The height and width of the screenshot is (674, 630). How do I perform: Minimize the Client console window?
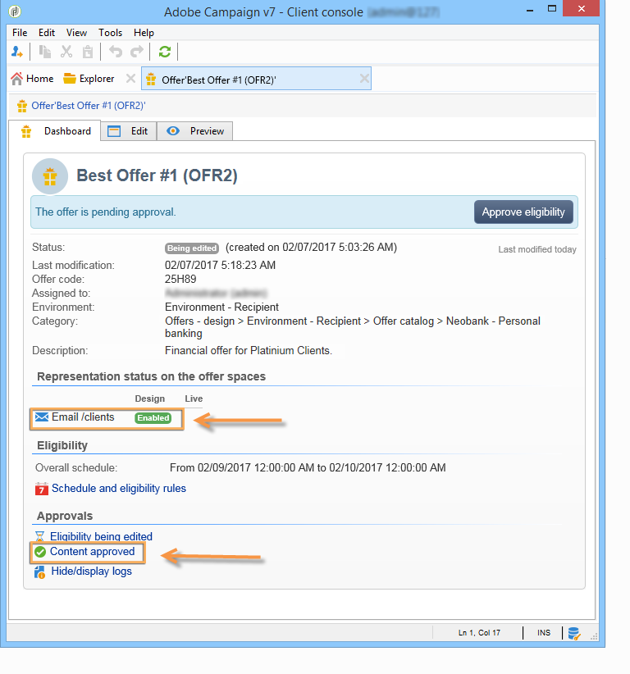530,10
